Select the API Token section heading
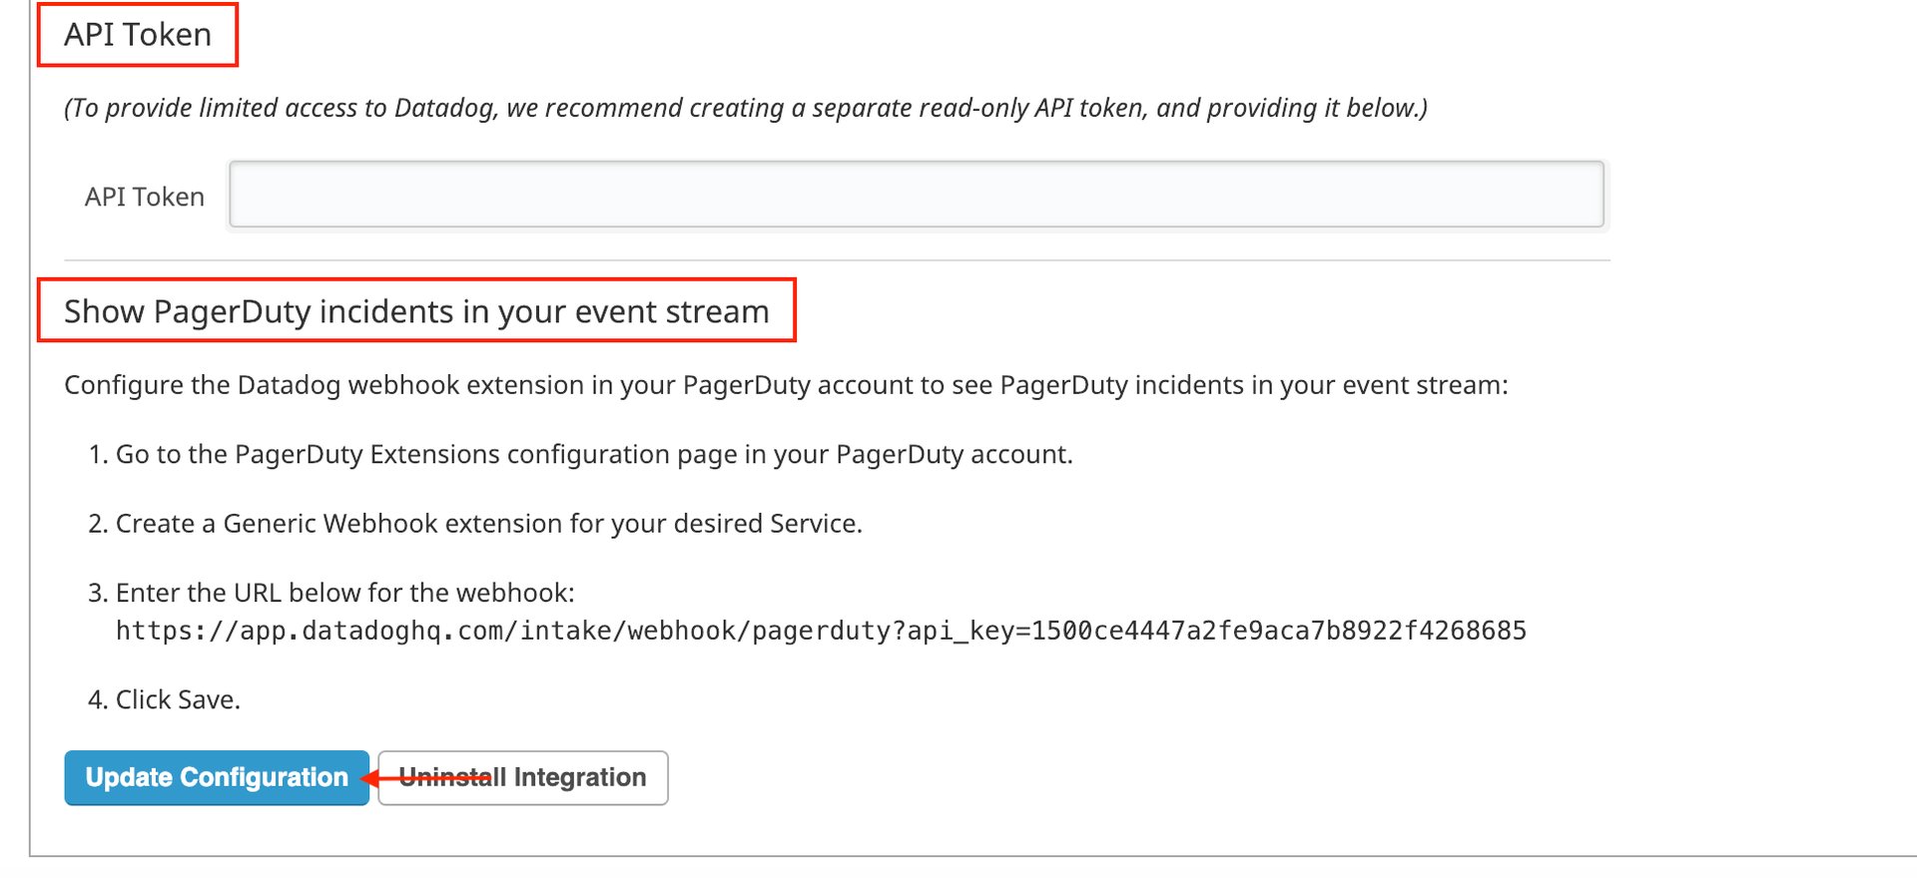Screen dimensions: 1917x878 click(x=138, y=35)
